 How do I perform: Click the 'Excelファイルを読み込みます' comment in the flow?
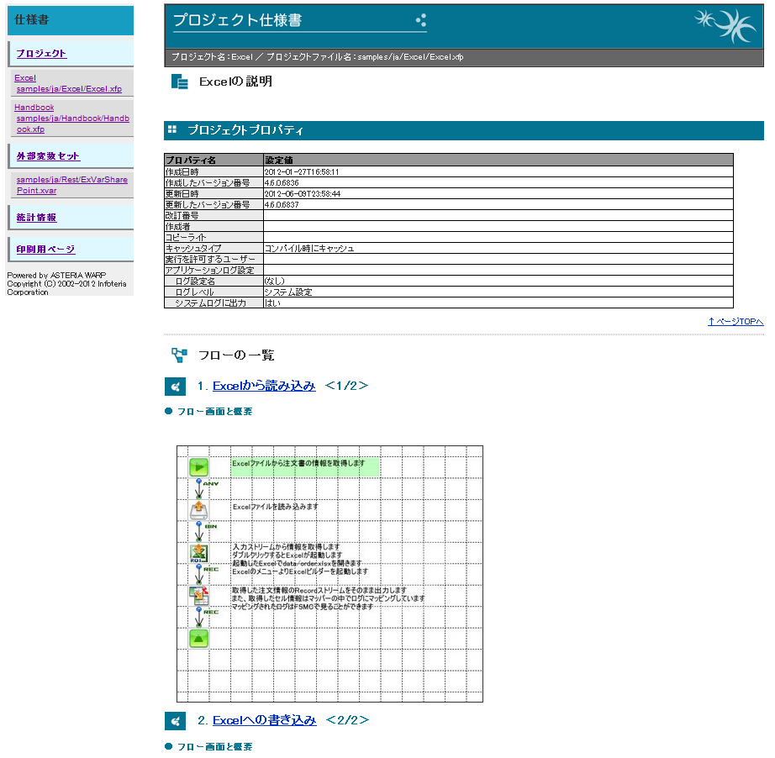(276, 507)
